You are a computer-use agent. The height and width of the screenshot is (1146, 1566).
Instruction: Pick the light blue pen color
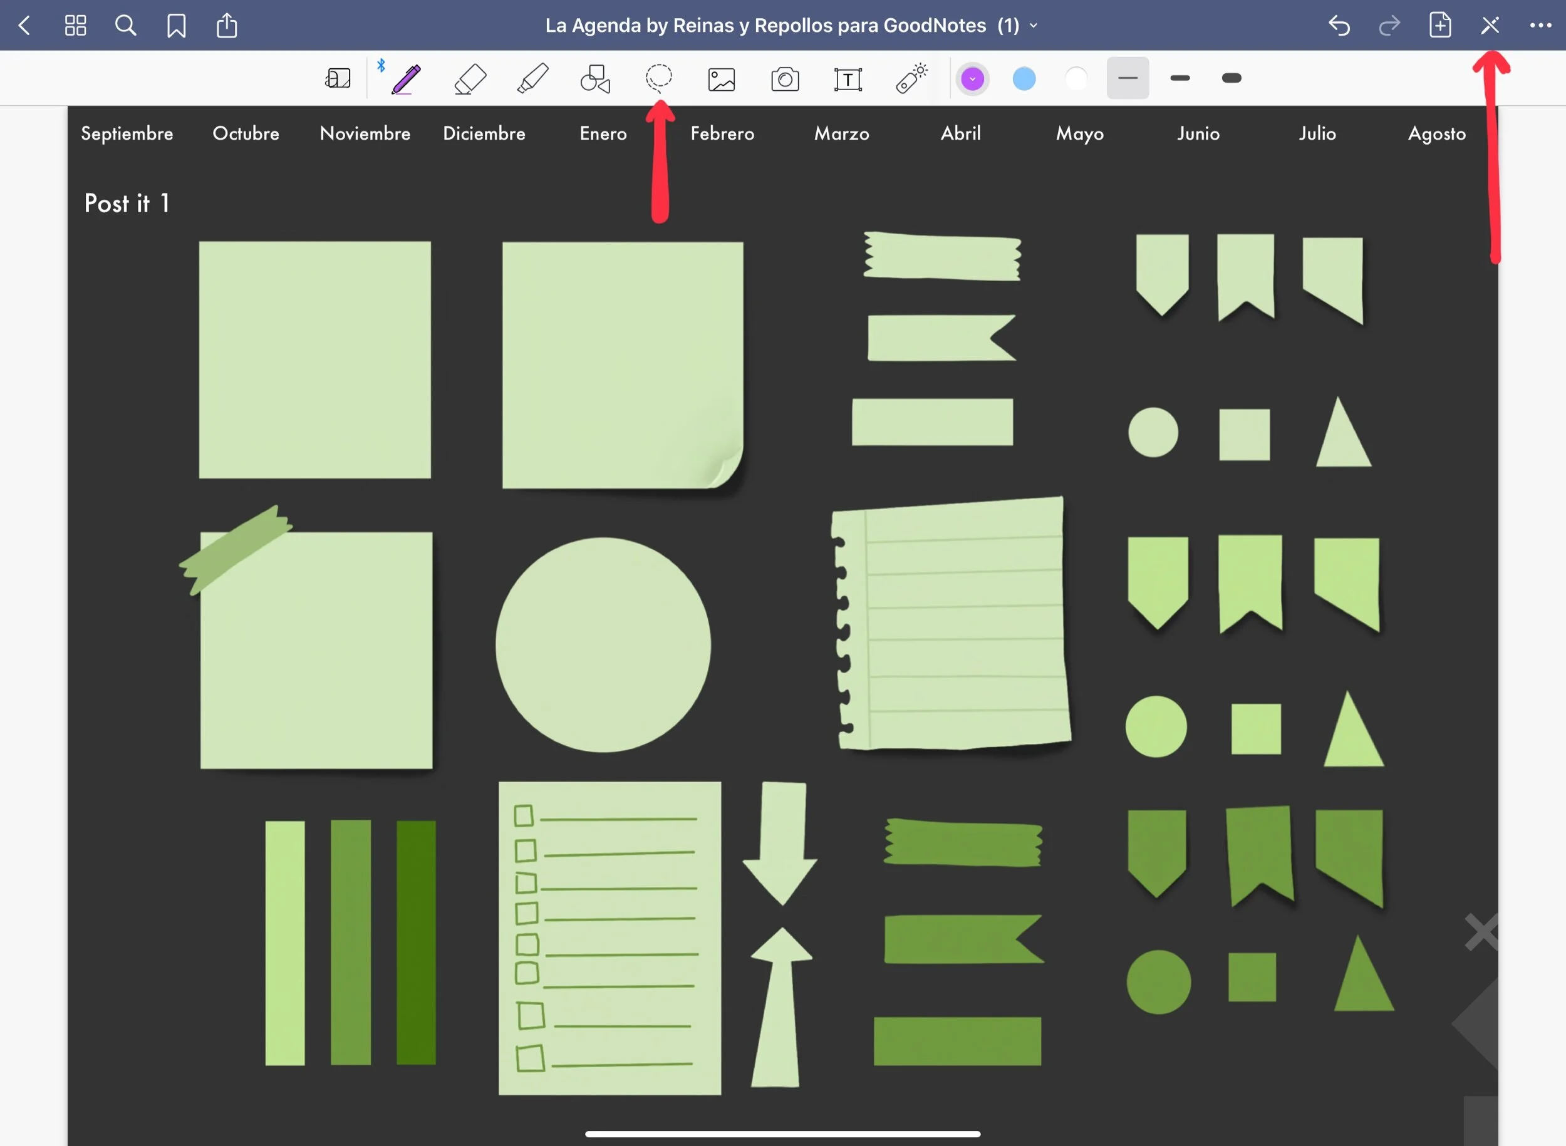(1024, 78)
